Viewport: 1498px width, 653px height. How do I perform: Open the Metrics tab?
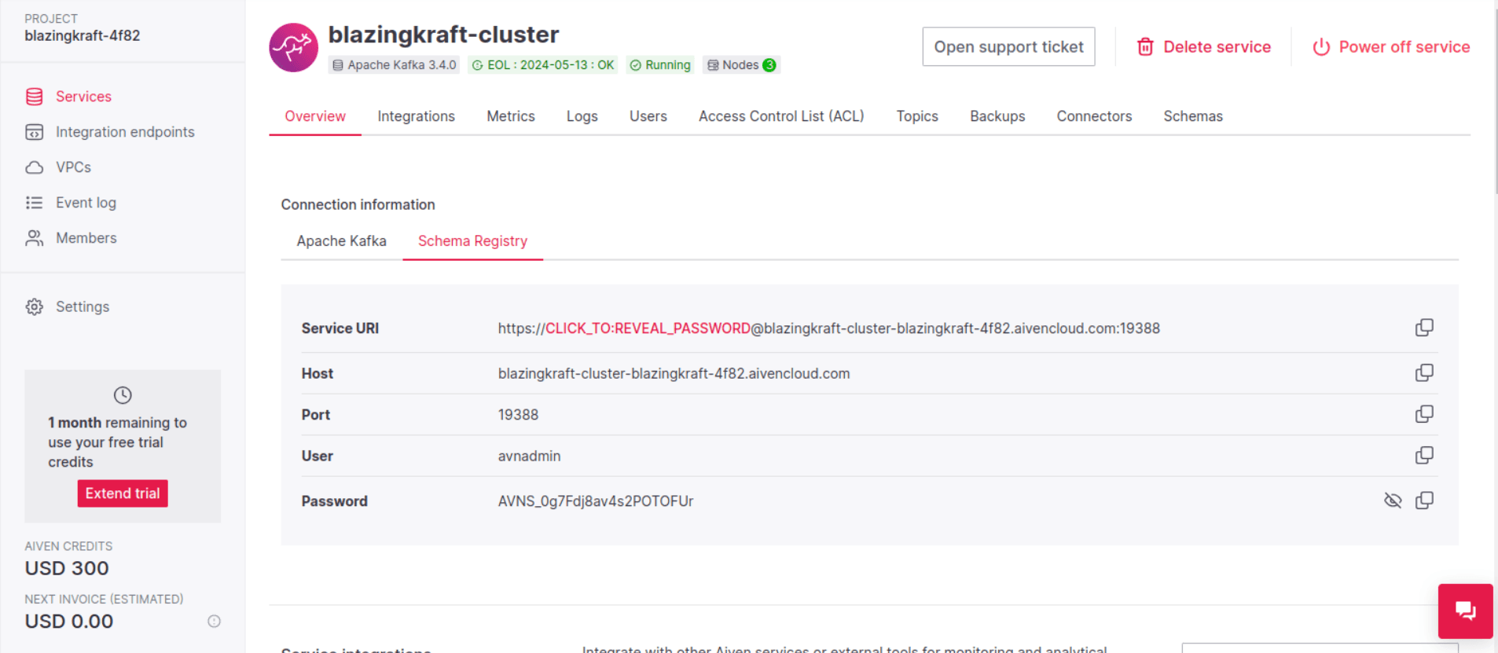(x=511, y=116)
